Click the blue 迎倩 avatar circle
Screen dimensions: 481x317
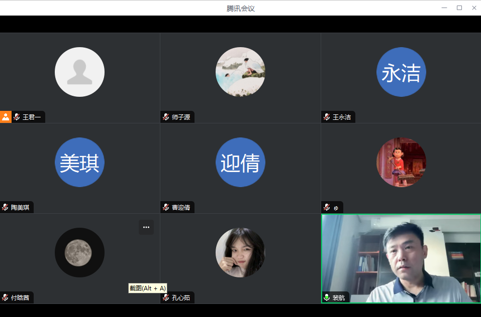point(240,163)
